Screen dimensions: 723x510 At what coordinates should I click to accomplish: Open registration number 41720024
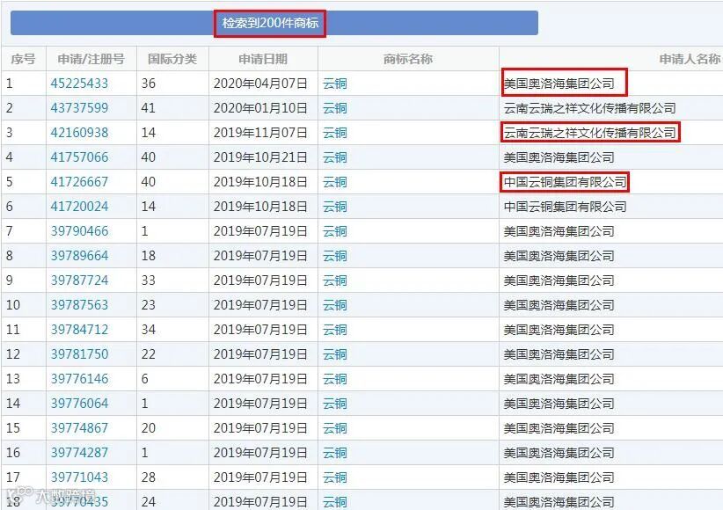[x=79, y=207]
